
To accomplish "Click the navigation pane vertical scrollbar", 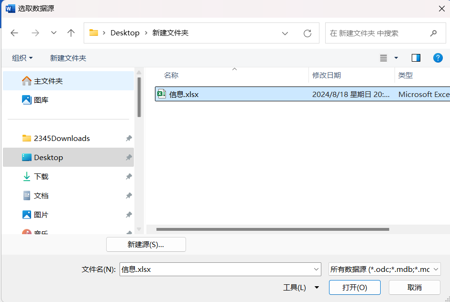I will click(139, 97).
